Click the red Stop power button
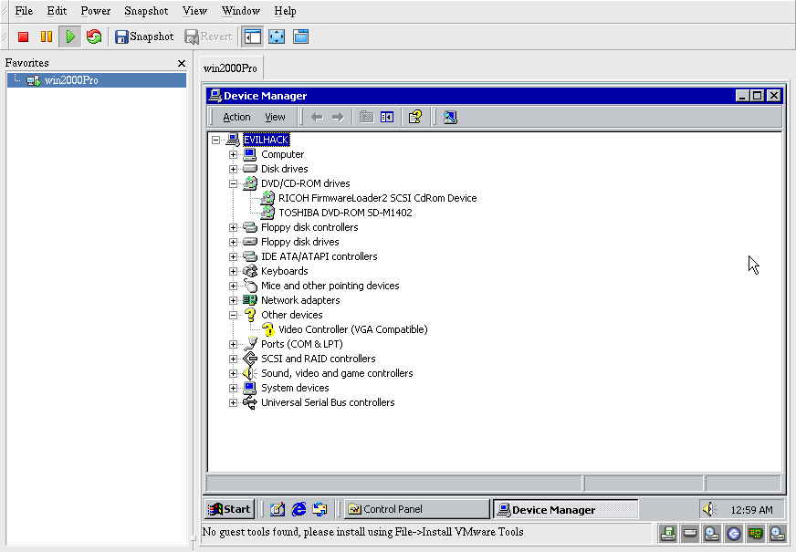 [23, 36]
